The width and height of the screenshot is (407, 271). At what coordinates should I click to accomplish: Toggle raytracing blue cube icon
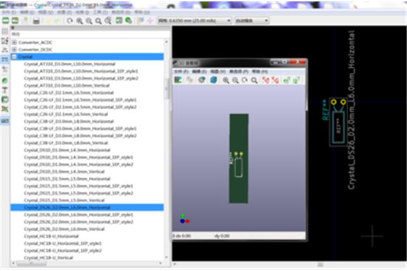click(214, 80)
